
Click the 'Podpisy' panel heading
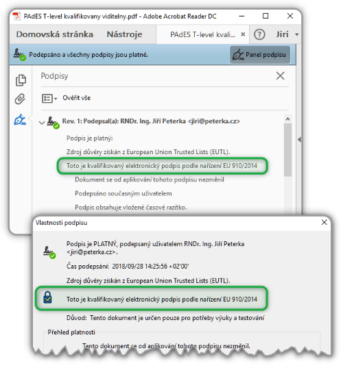coord(54,76)
